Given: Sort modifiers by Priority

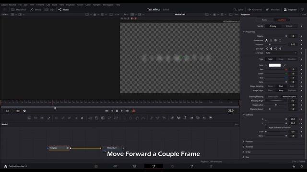Looking at the screenshot, I should pyautogui.click(x=273, y=26).
